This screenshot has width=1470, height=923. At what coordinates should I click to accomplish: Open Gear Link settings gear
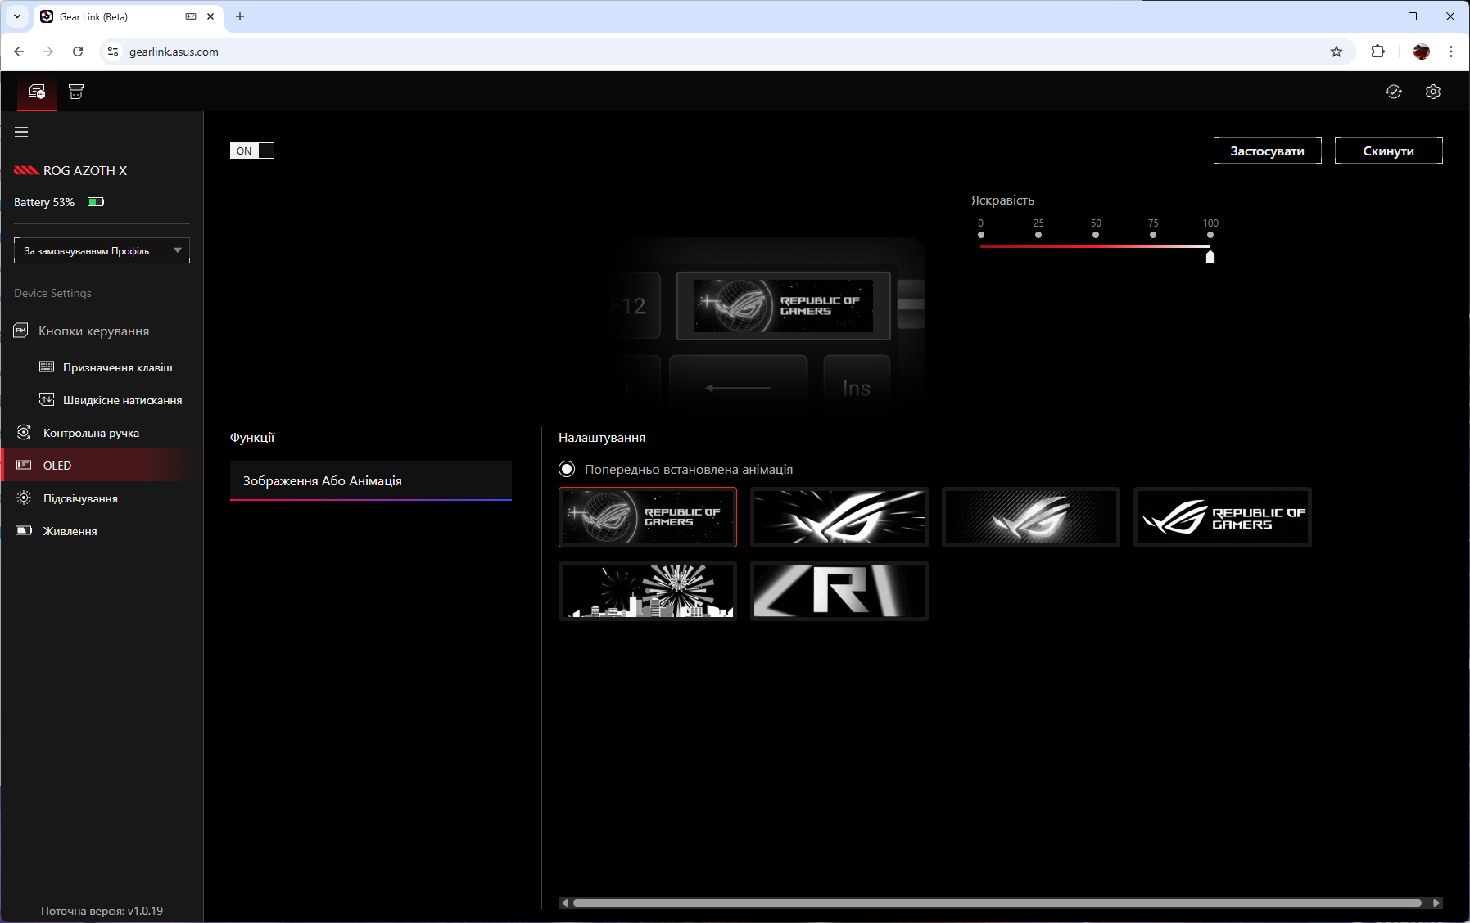click(1433, 92)
